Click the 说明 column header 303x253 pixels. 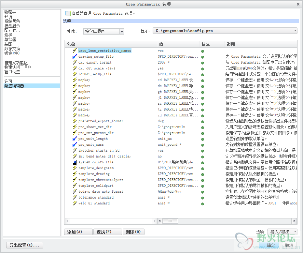[261, 44]
